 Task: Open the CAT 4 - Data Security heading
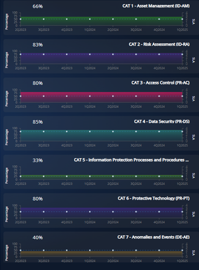click(x=162, y=121)
